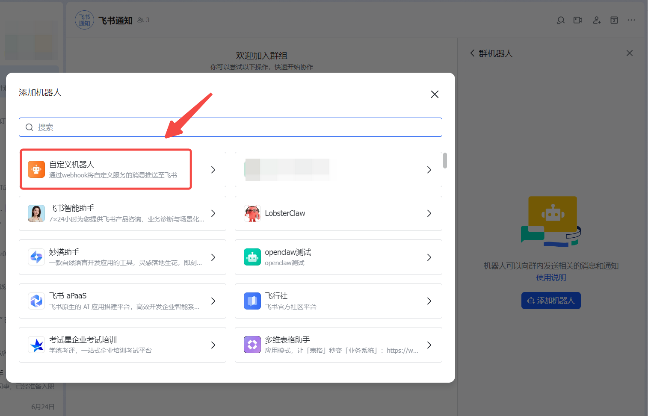Image resolution: width=648 pixels, height=416 pixels.
Task: Open more options ellipsis in header
Action: click(631, 20)
